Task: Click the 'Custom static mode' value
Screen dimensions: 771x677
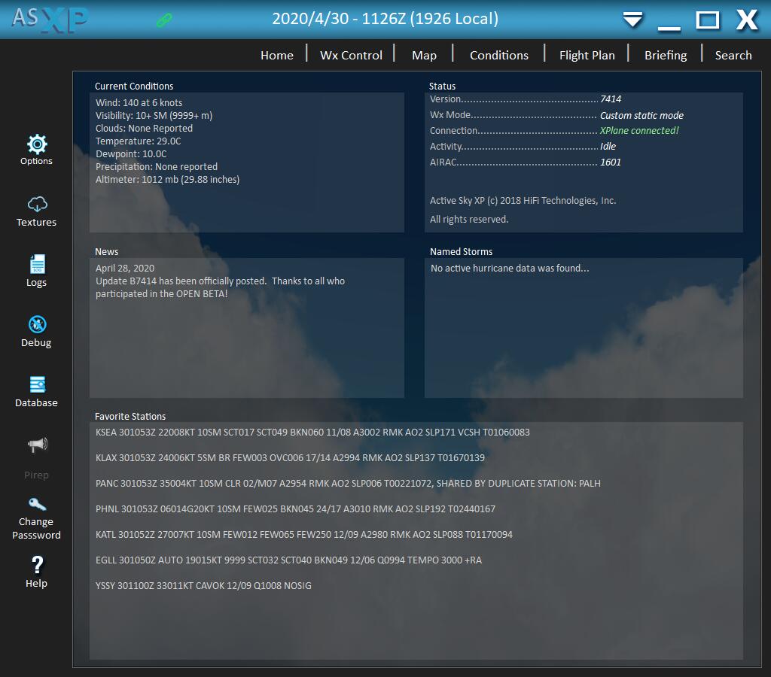Action: click(641, 115)
